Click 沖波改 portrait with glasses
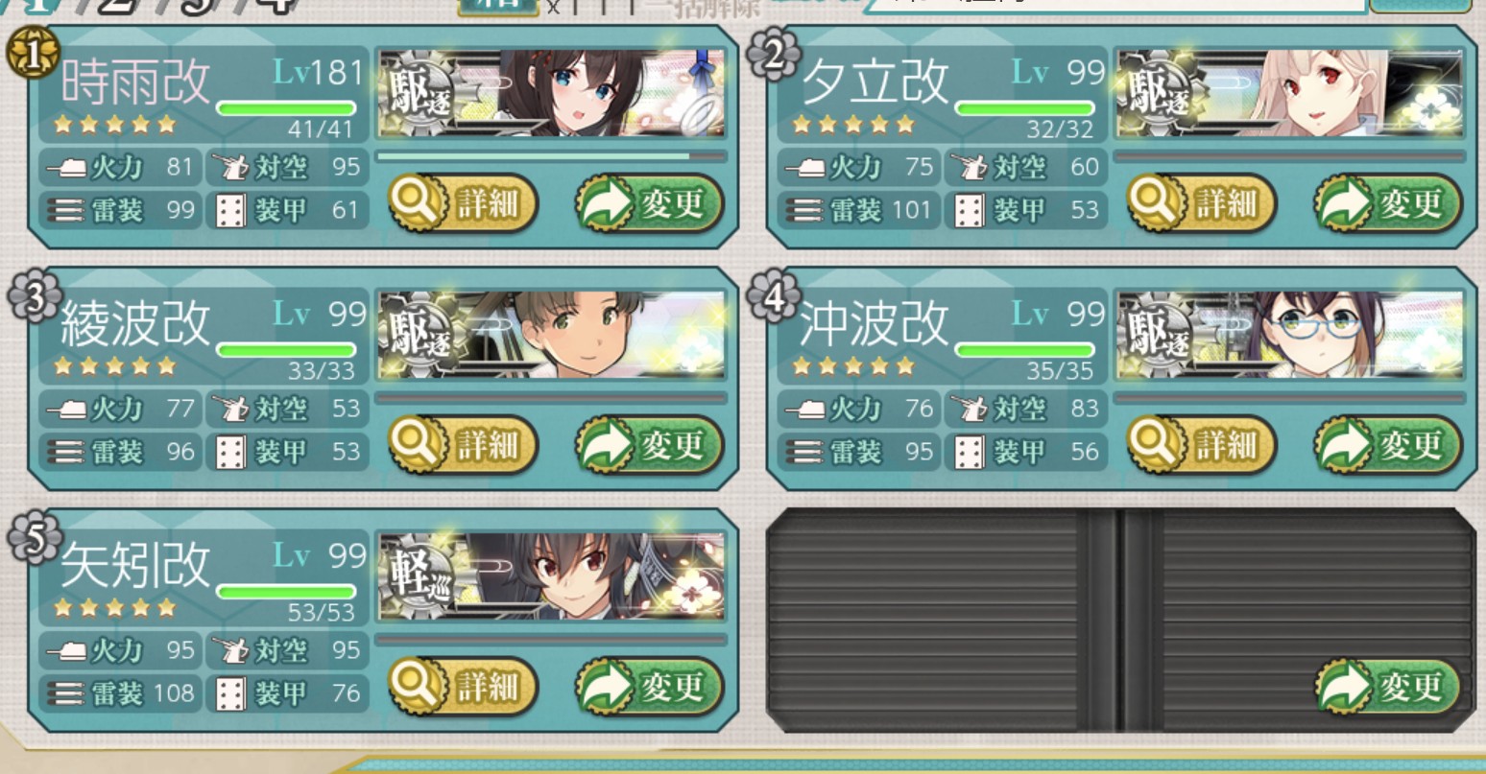Image resolution: width=1486 pixels, height=774 pixels. 1290,335
